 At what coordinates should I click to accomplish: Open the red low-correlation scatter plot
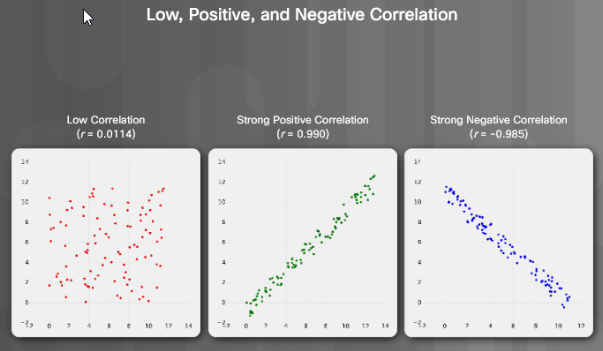106,243
